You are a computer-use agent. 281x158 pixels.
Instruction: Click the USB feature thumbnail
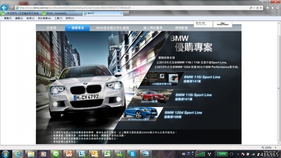tap(161, 79)
